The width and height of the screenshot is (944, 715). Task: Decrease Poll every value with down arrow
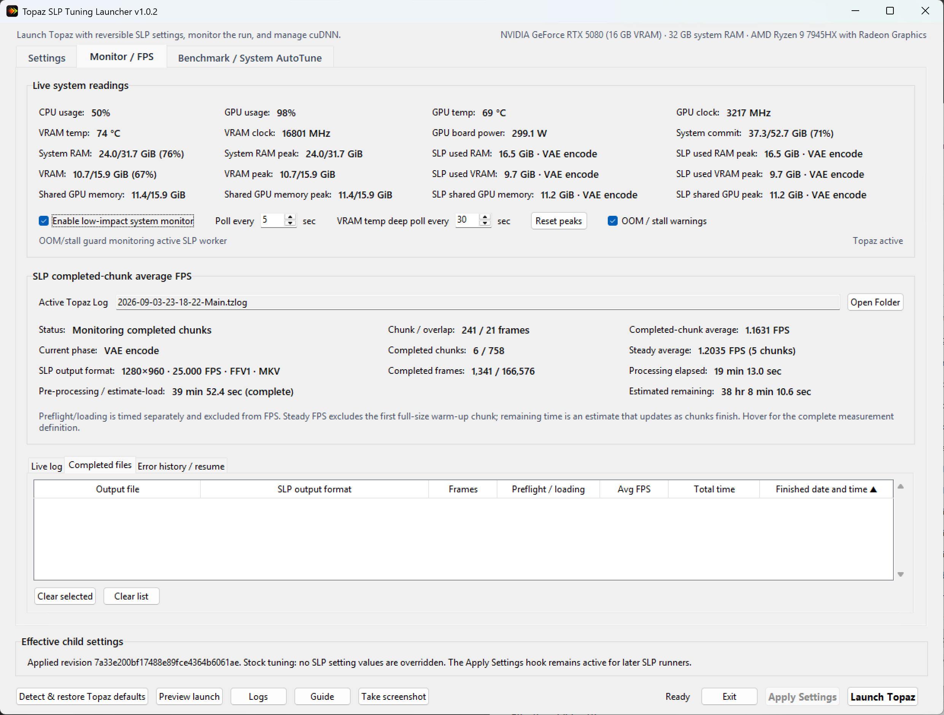point(290,224)
